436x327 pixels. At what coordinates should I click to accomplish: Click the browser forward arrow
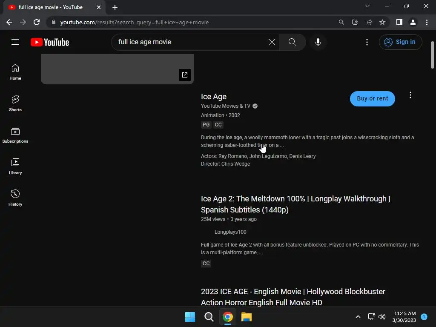coord(23,22)
